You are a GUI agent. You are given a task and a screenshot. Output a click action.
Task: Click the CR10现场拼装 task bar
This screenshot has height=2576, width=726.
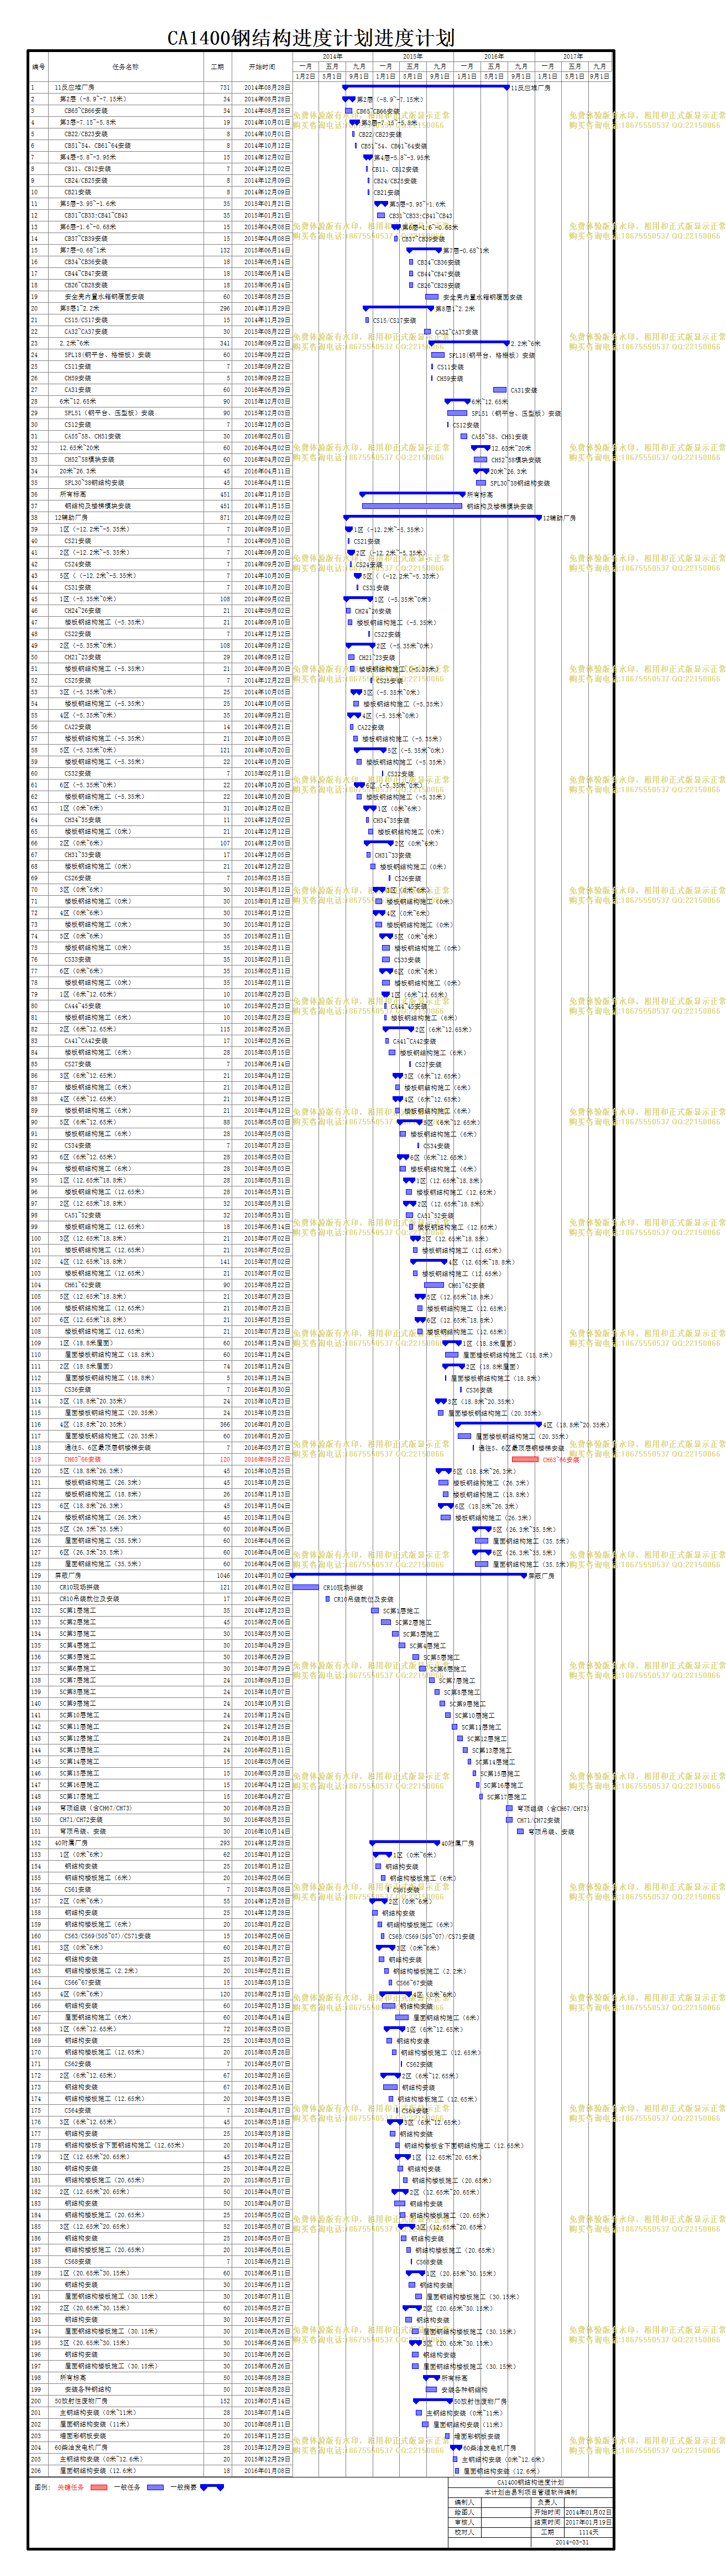(x=306, y=1588)
